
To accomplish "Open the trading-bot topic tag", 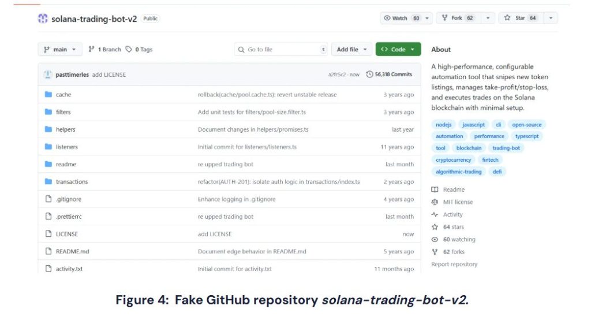I will click(506, 148).
